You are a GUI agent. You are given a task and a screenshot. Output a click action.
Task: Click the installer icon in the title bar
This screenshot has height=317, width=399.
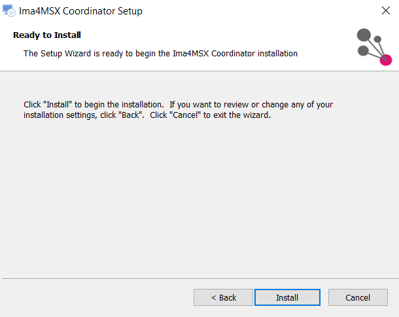[9, 10]
